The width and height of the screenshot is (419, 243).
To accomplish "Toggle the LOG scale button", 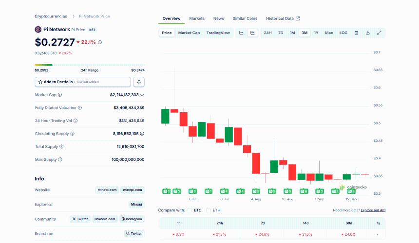I will pyautogui.click(x=343, y=33).
